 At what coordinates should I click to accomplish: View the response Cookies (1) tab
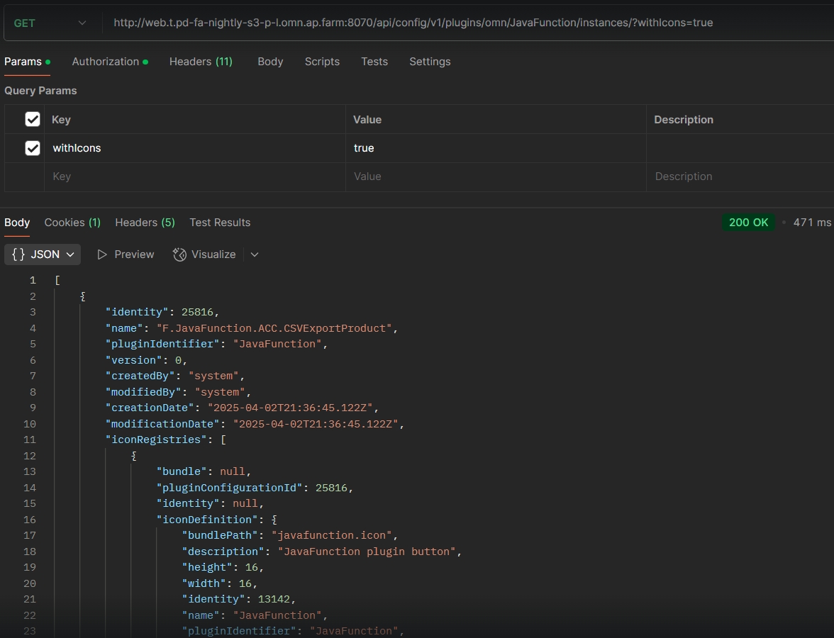coord(72,223)
